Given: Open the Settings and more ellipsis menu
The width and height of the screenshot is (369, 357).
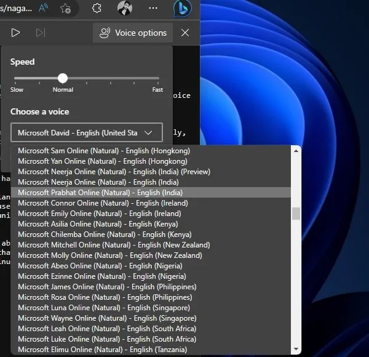Looking at the screenshot, I should pyautogui.click(x=153, y=8).
